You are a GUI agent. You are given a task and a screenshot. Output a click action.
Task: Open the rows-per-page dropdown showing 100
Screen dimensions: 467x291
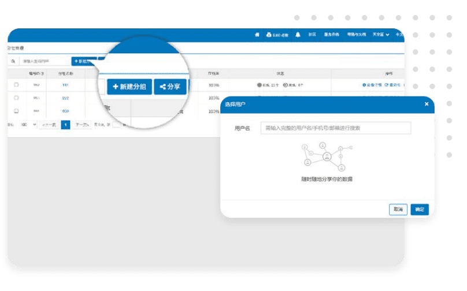click(28, 124)
